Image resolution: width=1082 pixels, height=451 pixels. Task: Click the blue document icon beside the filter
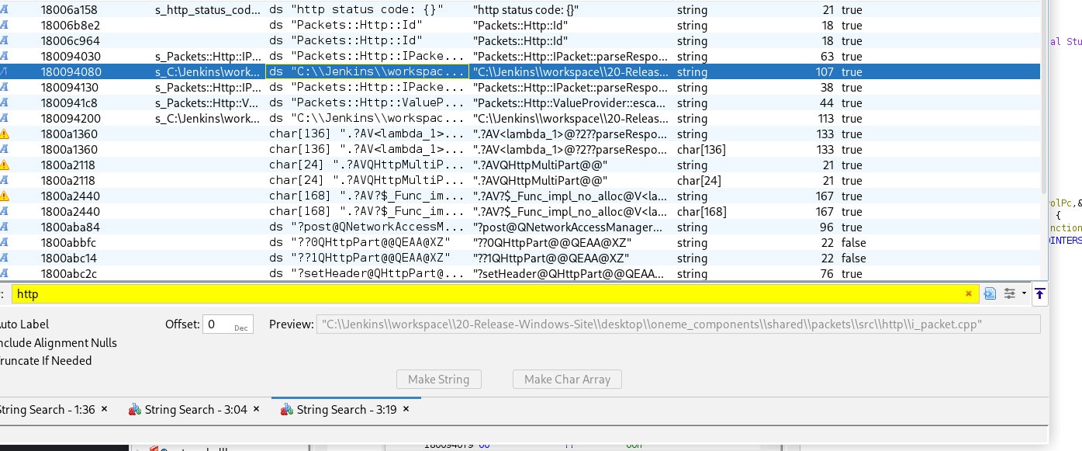pos(990,293)
